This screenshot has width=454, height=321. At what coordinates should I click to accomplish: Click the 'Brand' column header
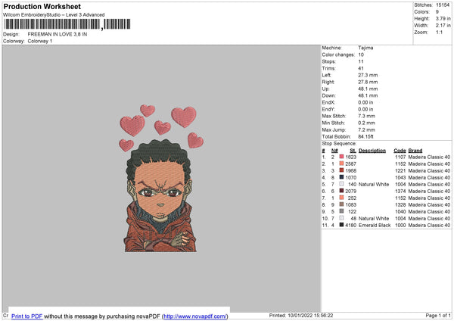[x=415, y=151]
